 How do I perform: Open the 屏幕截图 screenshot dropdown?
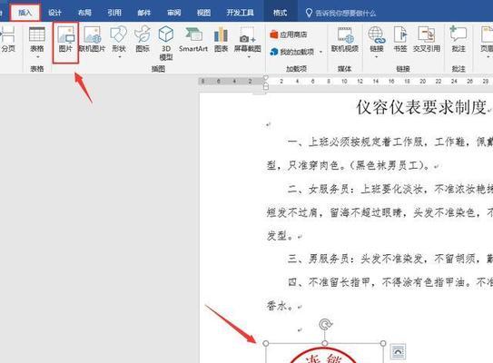pyautogui.click(x=248, y=43)
